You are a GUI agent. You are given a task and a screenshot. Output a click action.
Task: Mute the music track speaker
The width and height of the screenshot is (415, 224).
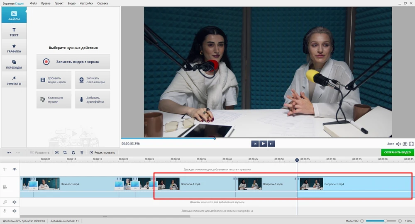point(15,202)
